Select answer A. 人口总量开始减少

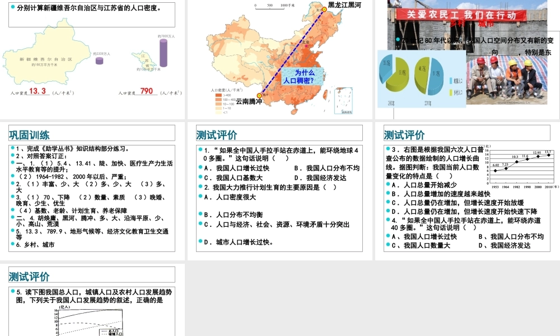click(x=424, y=185)
